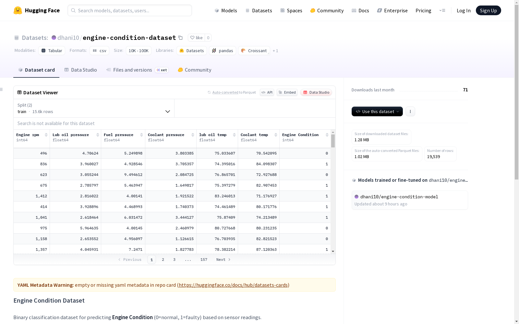Open the datasets-cards documentation link
Viewport: 519px width, 324px height.
[233, 285]
